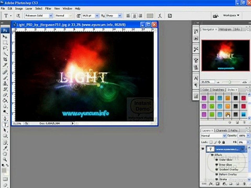
Task: Open the Window menu
Action: coord(67,8)
